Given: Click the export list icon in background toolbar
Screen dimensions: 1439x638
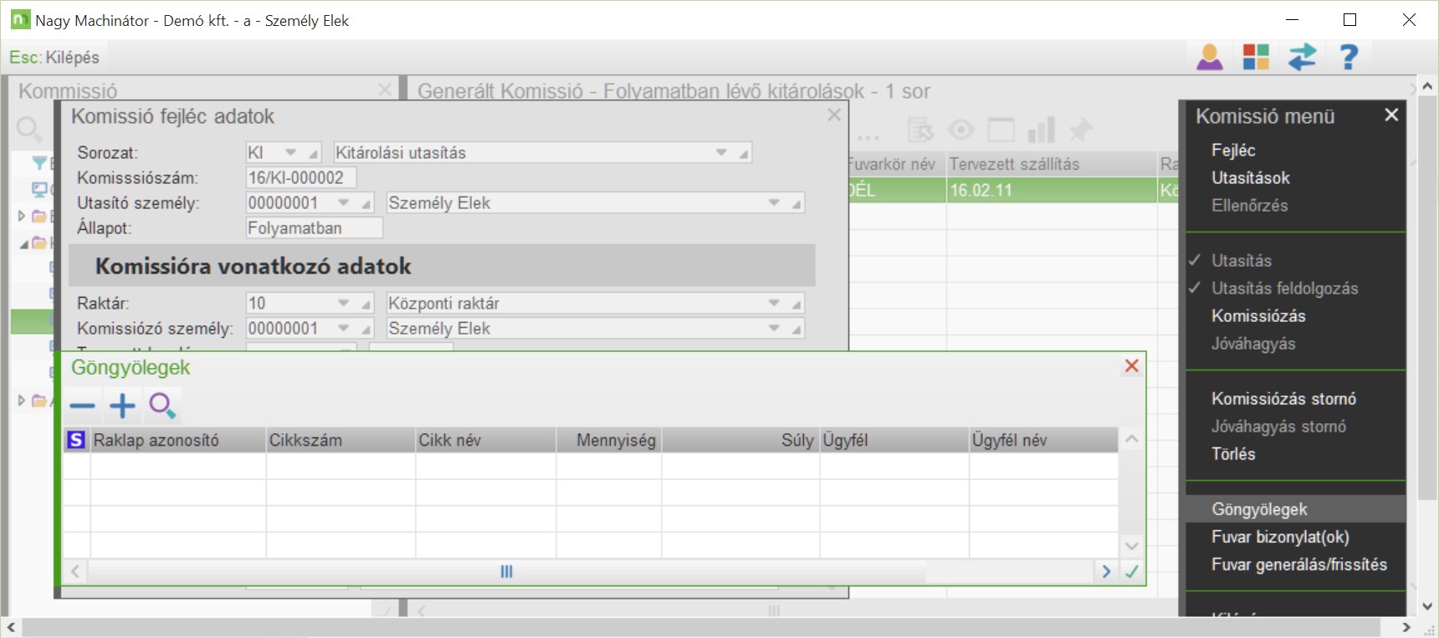Looking at the screenshot, I should tap(920, 130).
